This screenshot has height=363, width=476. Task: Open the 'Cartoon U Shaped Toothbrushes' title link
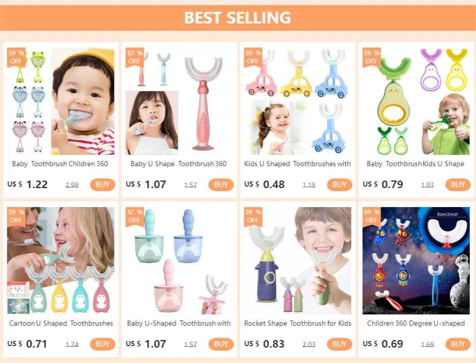click(61, 323)
